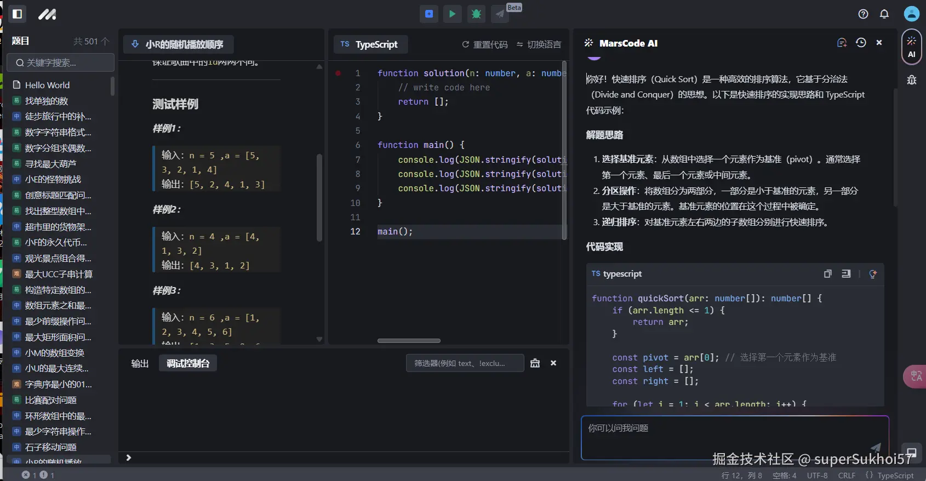Screen dimensions: 926x481
Task: Collapse the problem list using the 共 501 arrow
Action: coord(105,41)
